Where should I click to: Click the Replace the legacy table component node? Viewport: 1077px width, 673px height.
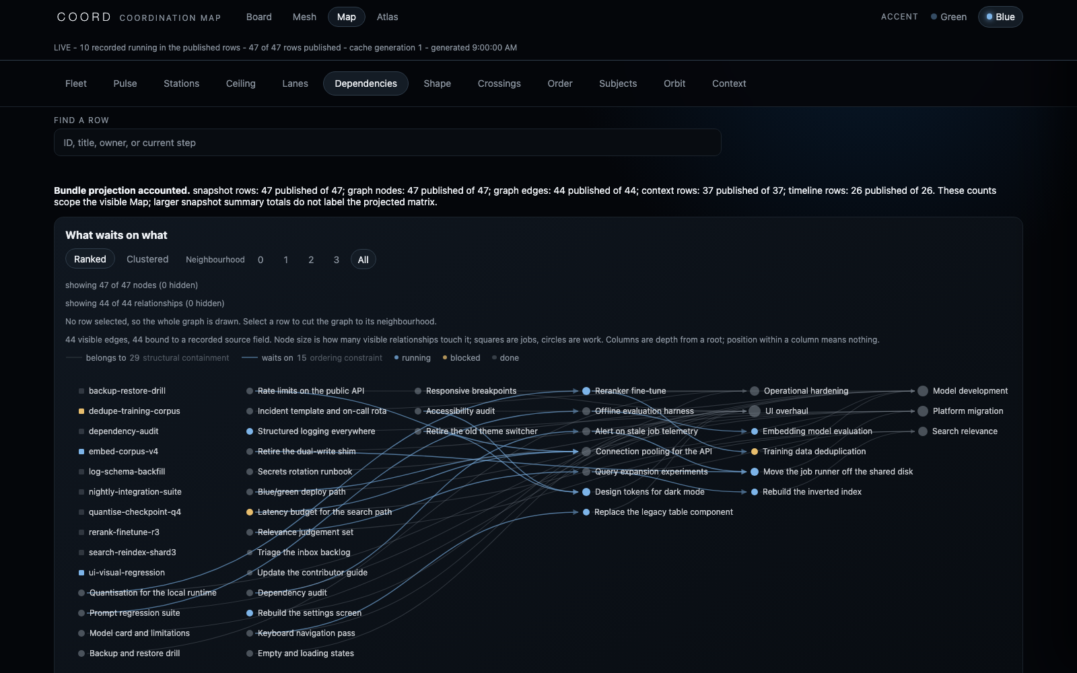586,512
